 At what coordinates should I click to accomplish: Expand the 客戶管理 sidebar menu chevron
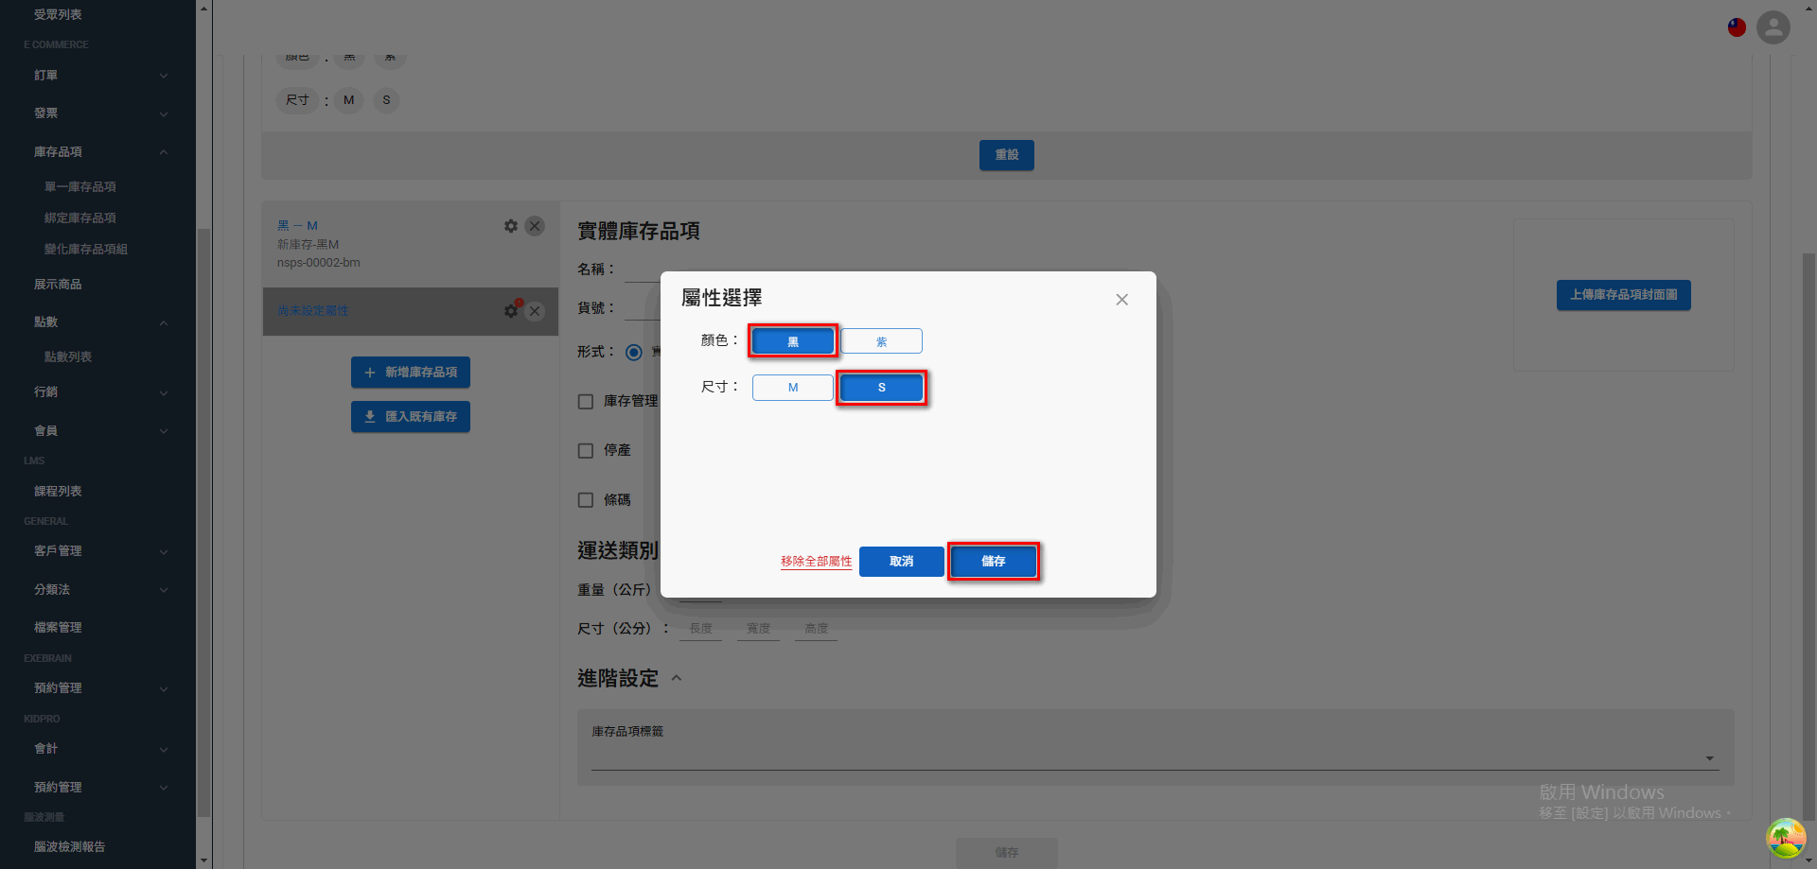pos(164,552)
